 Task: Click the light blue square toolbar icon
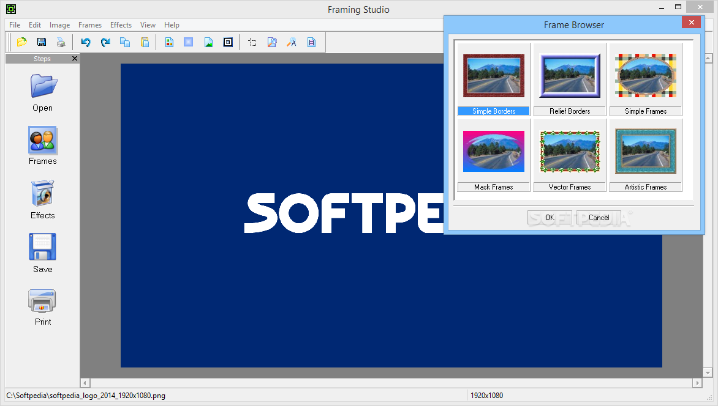[188, 42]
